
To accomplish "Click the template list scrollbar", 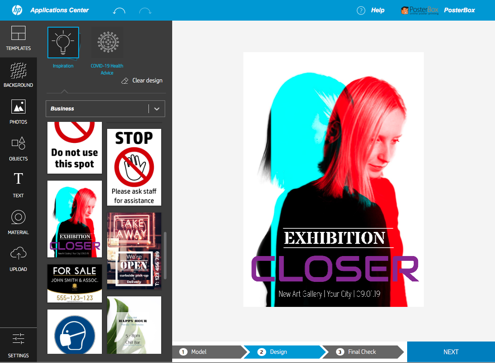I will pyautogui.click(x=165, y=255).
